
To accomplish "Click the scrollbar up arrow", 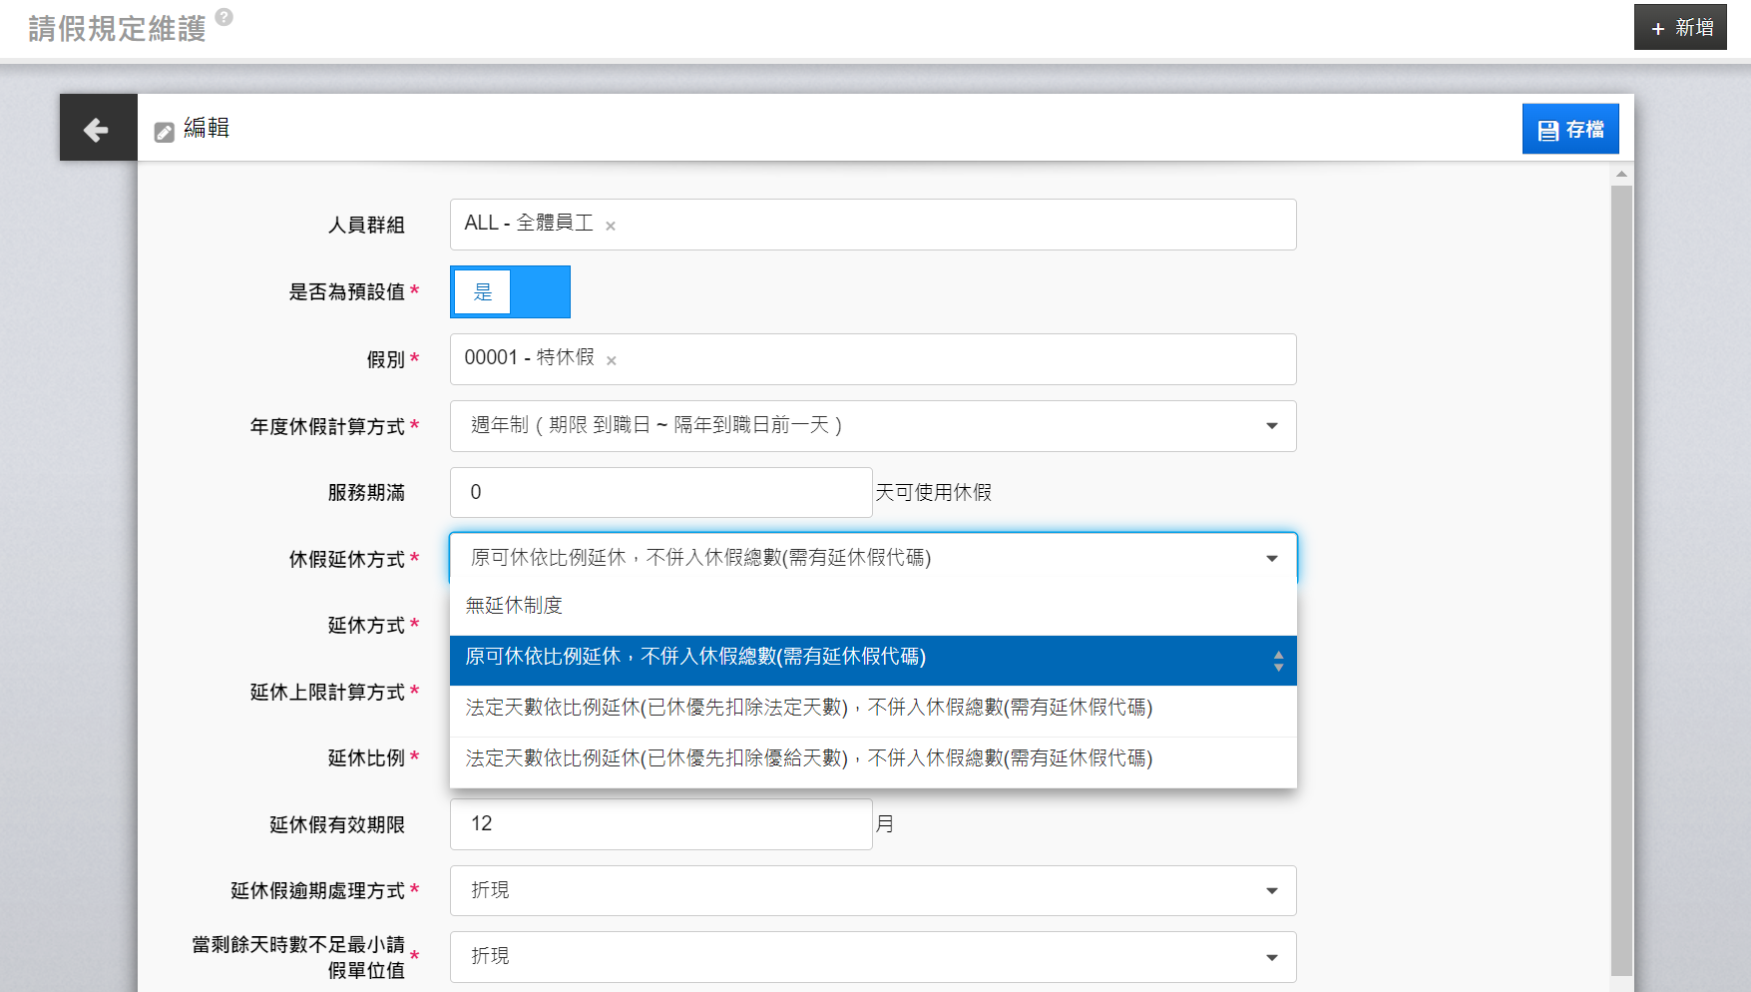I will (1621, 175).
